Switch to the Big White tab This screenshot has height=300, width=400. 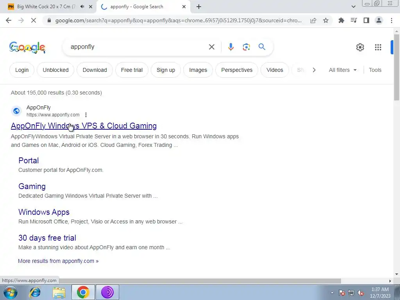46,7
